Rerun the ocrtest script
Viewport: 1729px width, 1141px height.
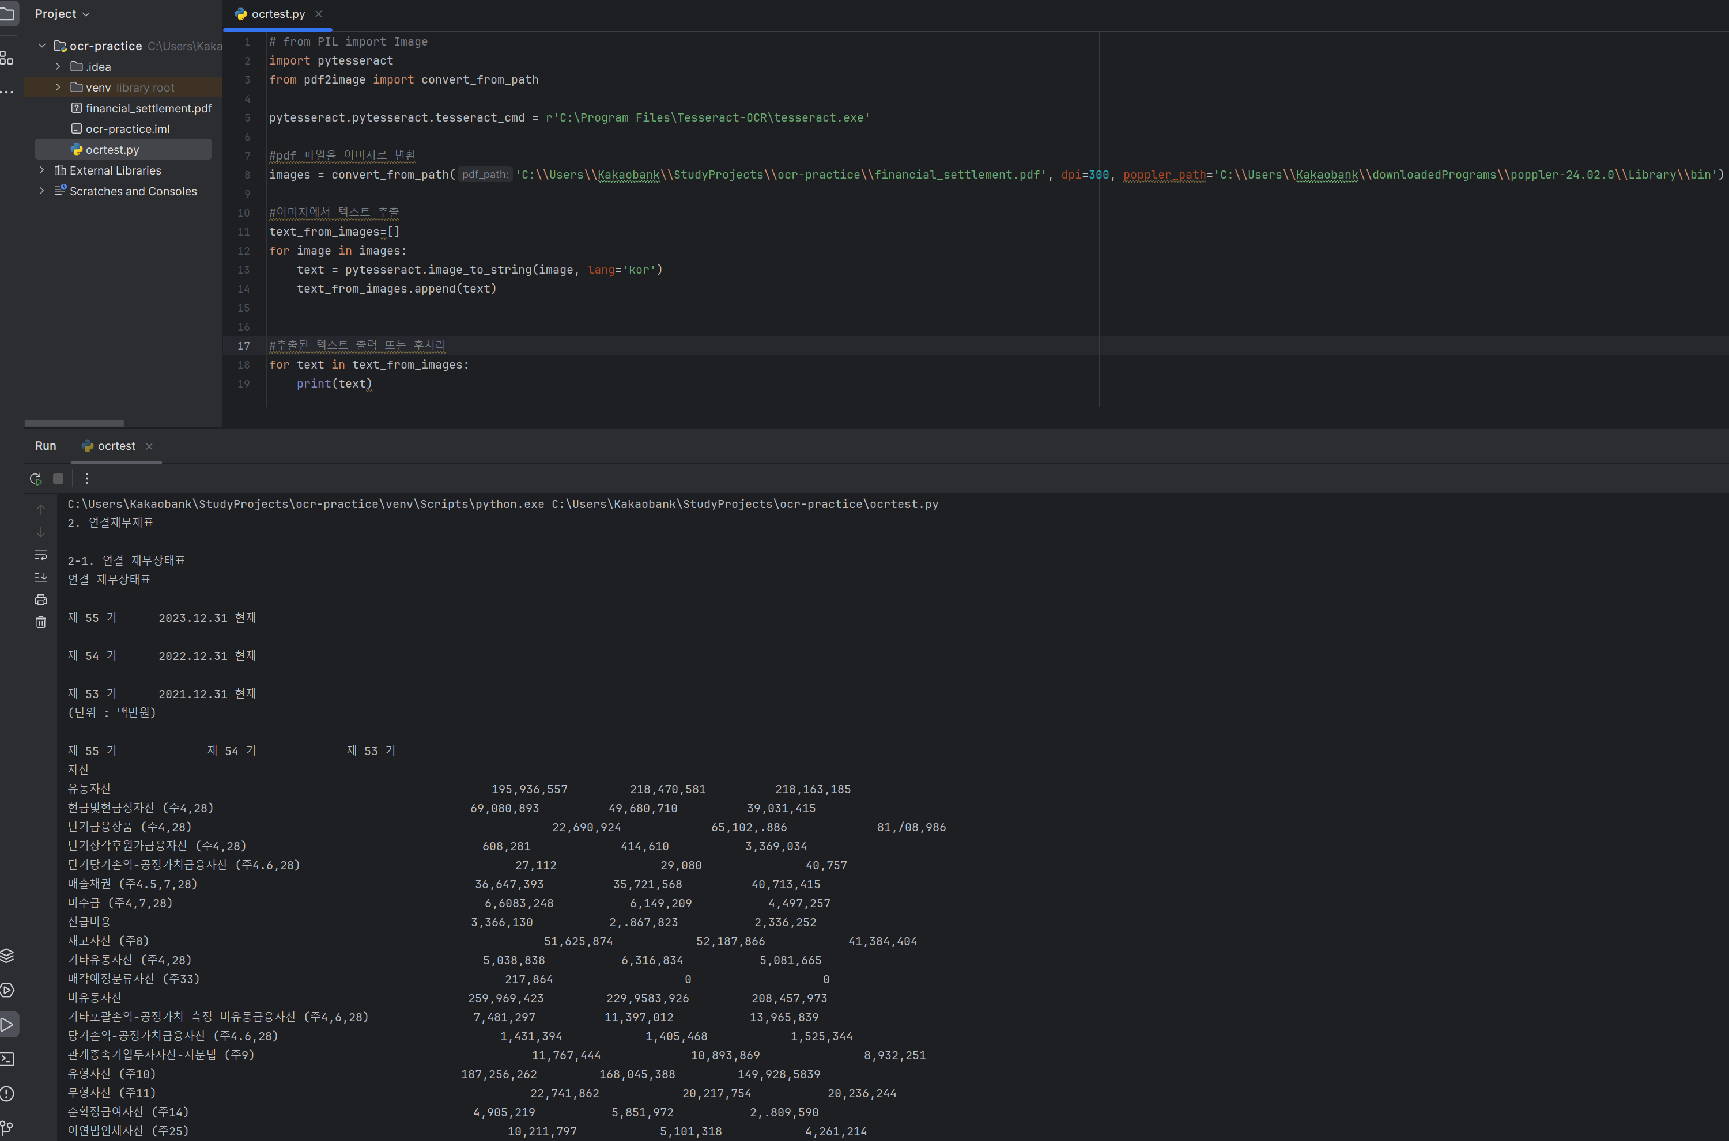coord(35,479)
